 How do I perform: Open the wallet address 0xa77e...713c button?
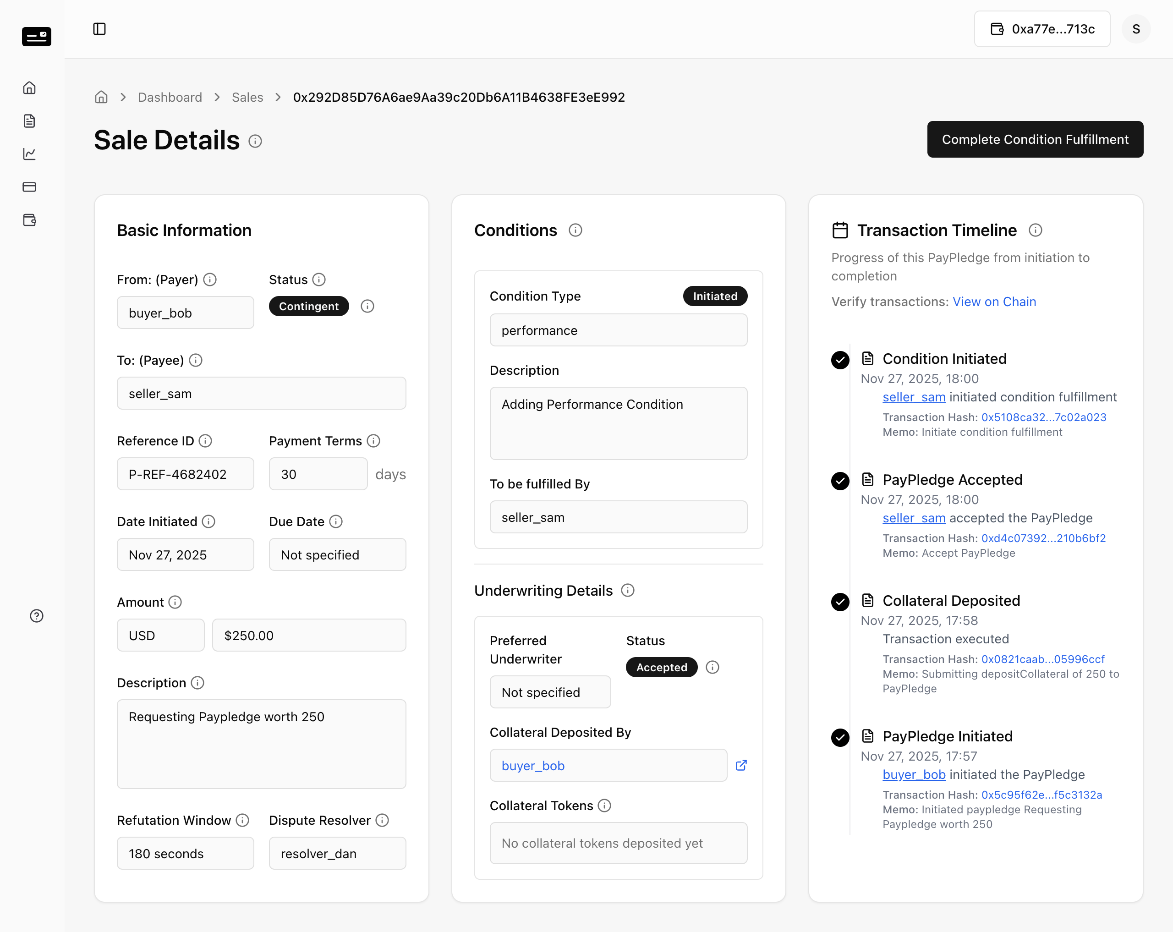tap(1042, 29)
